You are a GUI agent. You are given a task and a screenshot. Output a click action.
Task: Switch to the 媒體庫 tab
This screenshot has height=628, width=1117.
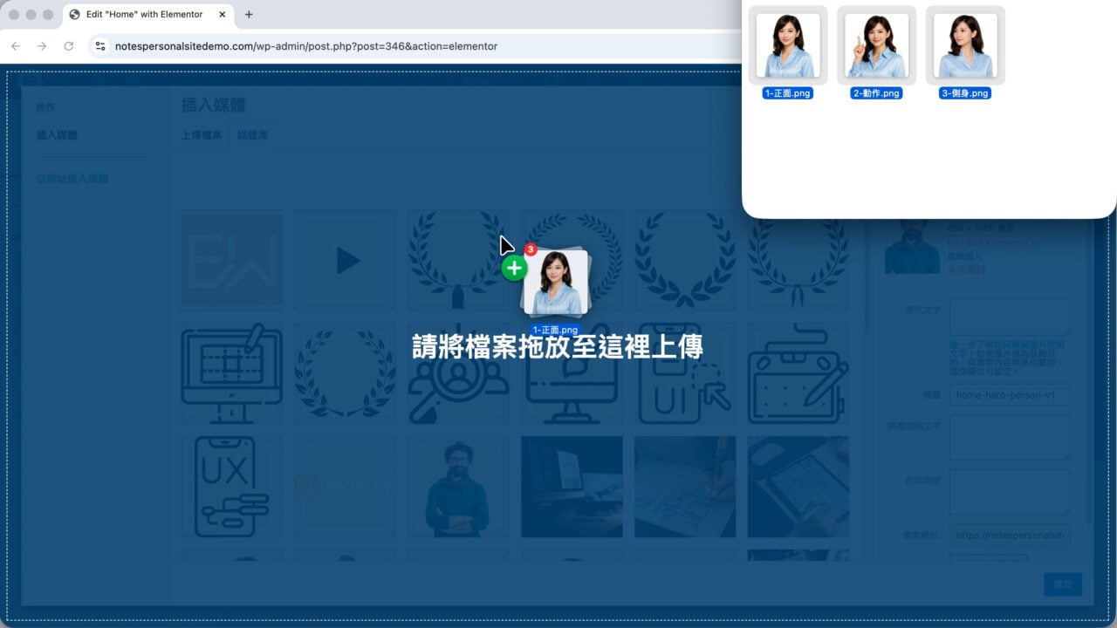pos(253,136)
